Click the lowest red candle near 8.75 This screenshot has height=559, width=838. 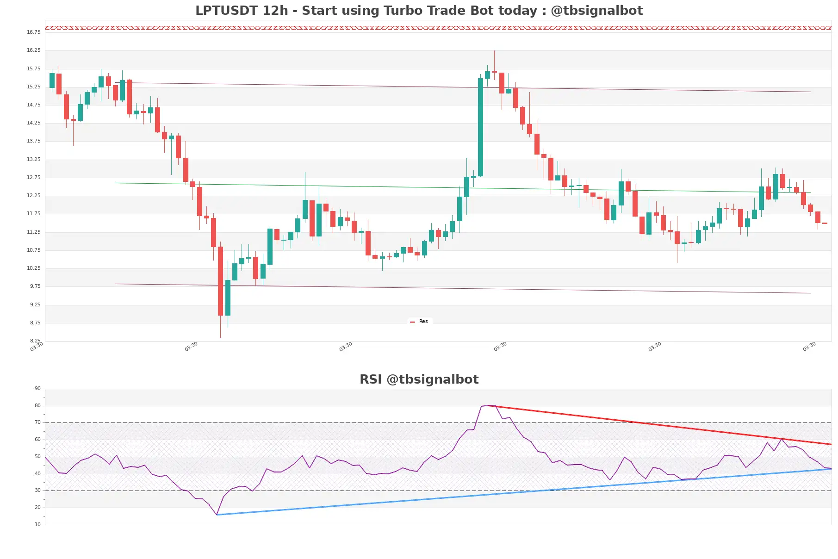(x=220, y=281)
